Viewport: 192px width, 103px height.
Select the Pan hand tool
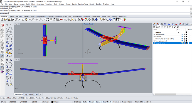click(x=33, y=19)
